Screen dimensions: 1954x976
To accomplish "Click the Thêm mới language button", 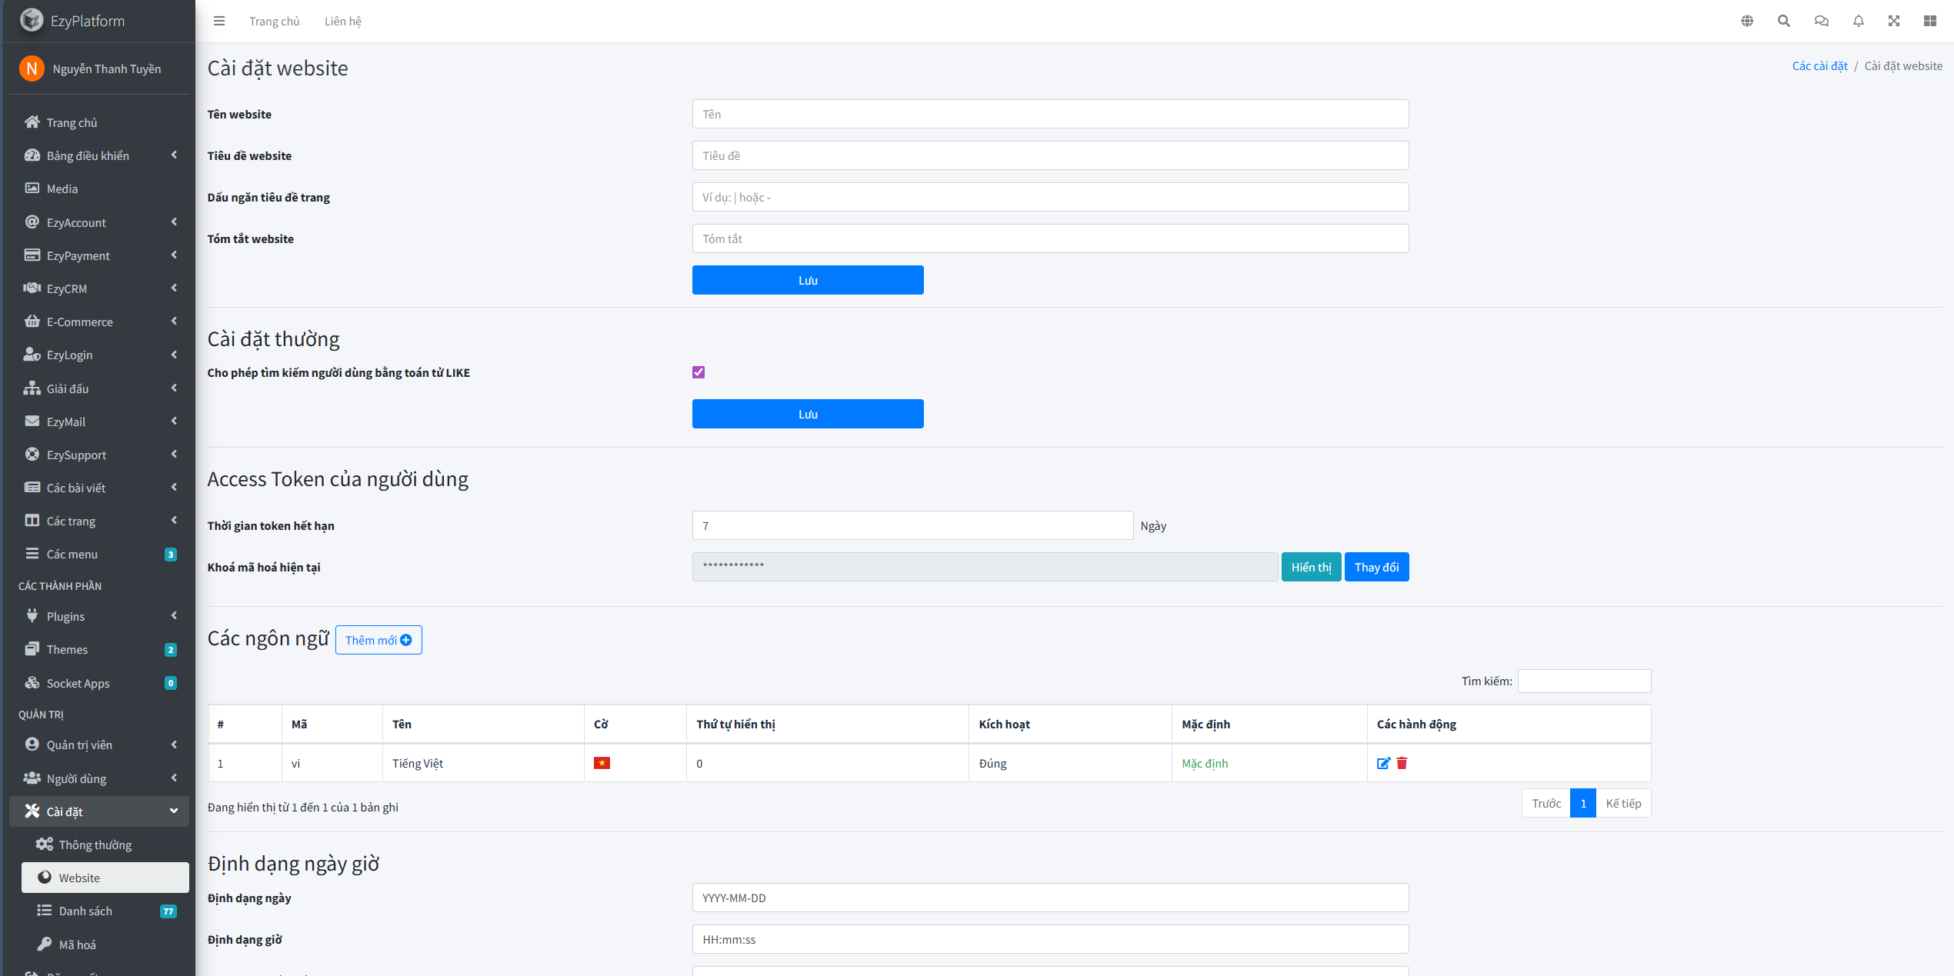I will (x=378, y=640).
